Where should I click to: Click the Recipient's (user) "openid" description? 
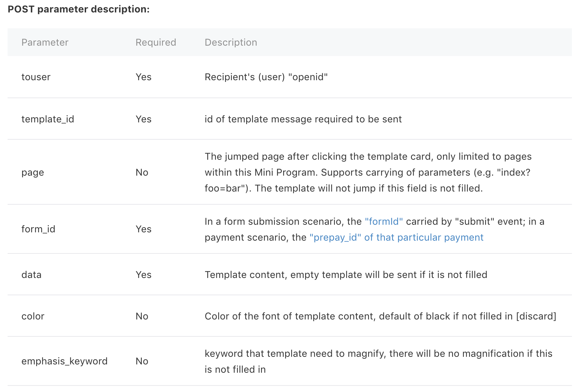pyautogui.click(x=266, y=77)
